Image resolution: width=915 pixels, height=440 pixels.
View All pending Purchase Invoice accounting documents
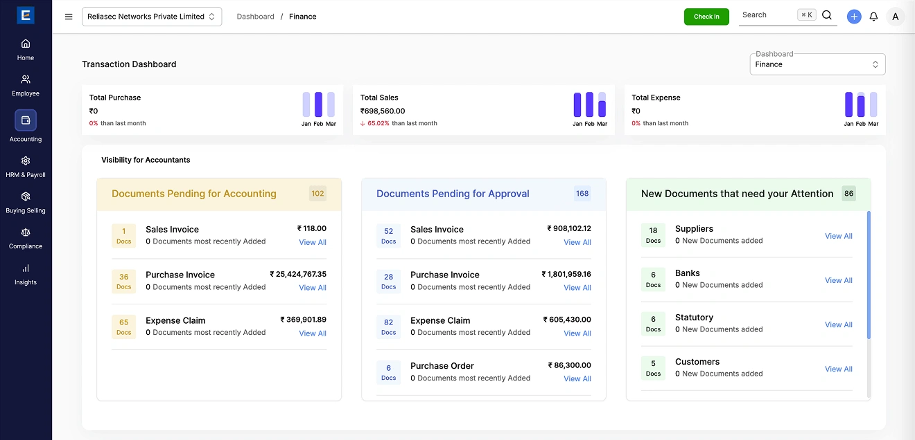tap(313, 288)
